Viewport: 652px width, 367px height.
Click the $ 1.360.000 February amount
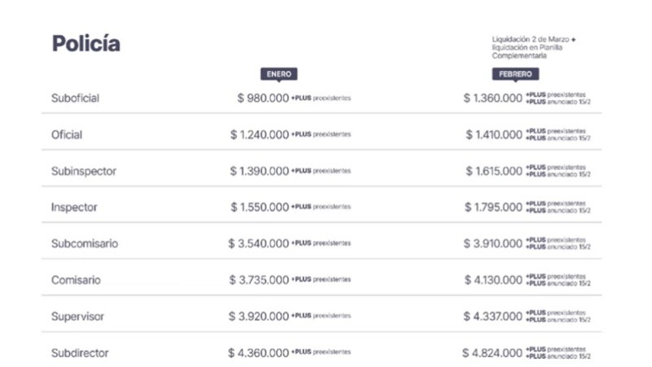point(492,98)
